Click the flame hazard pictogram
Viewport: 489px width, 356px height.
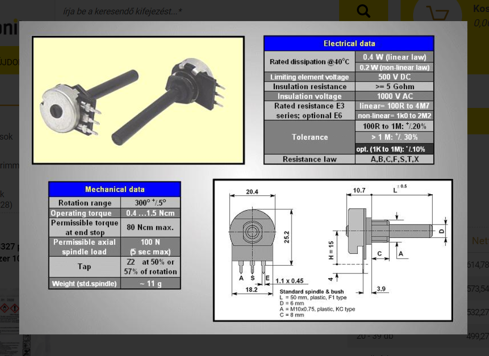pos(4,308)
